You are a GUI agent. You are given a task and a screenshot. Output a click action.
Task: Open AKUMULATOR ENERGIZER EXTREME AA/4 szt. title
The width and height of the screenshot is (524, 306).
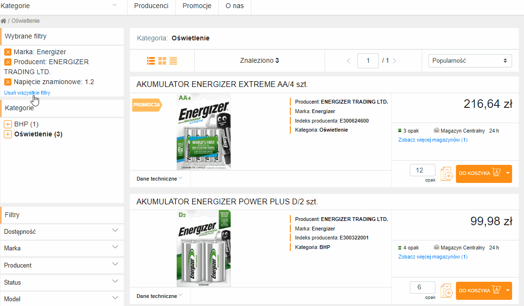pos(222,85)
